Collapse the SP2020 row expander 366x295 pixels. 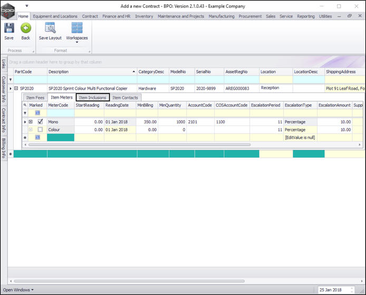pyautogui.click(x=16, y=88)
